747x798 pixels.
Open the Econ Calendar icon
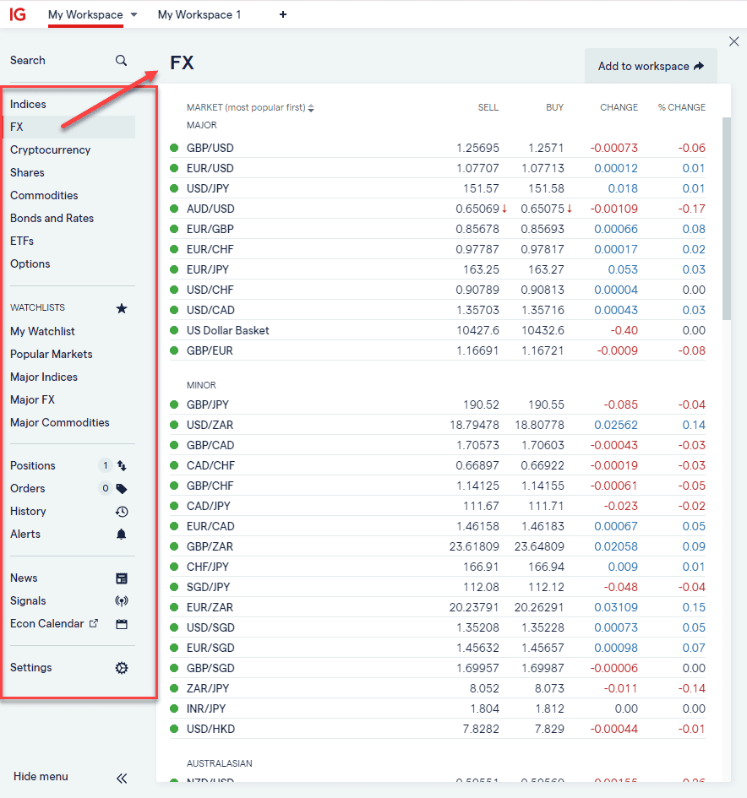tap(122, 624)
